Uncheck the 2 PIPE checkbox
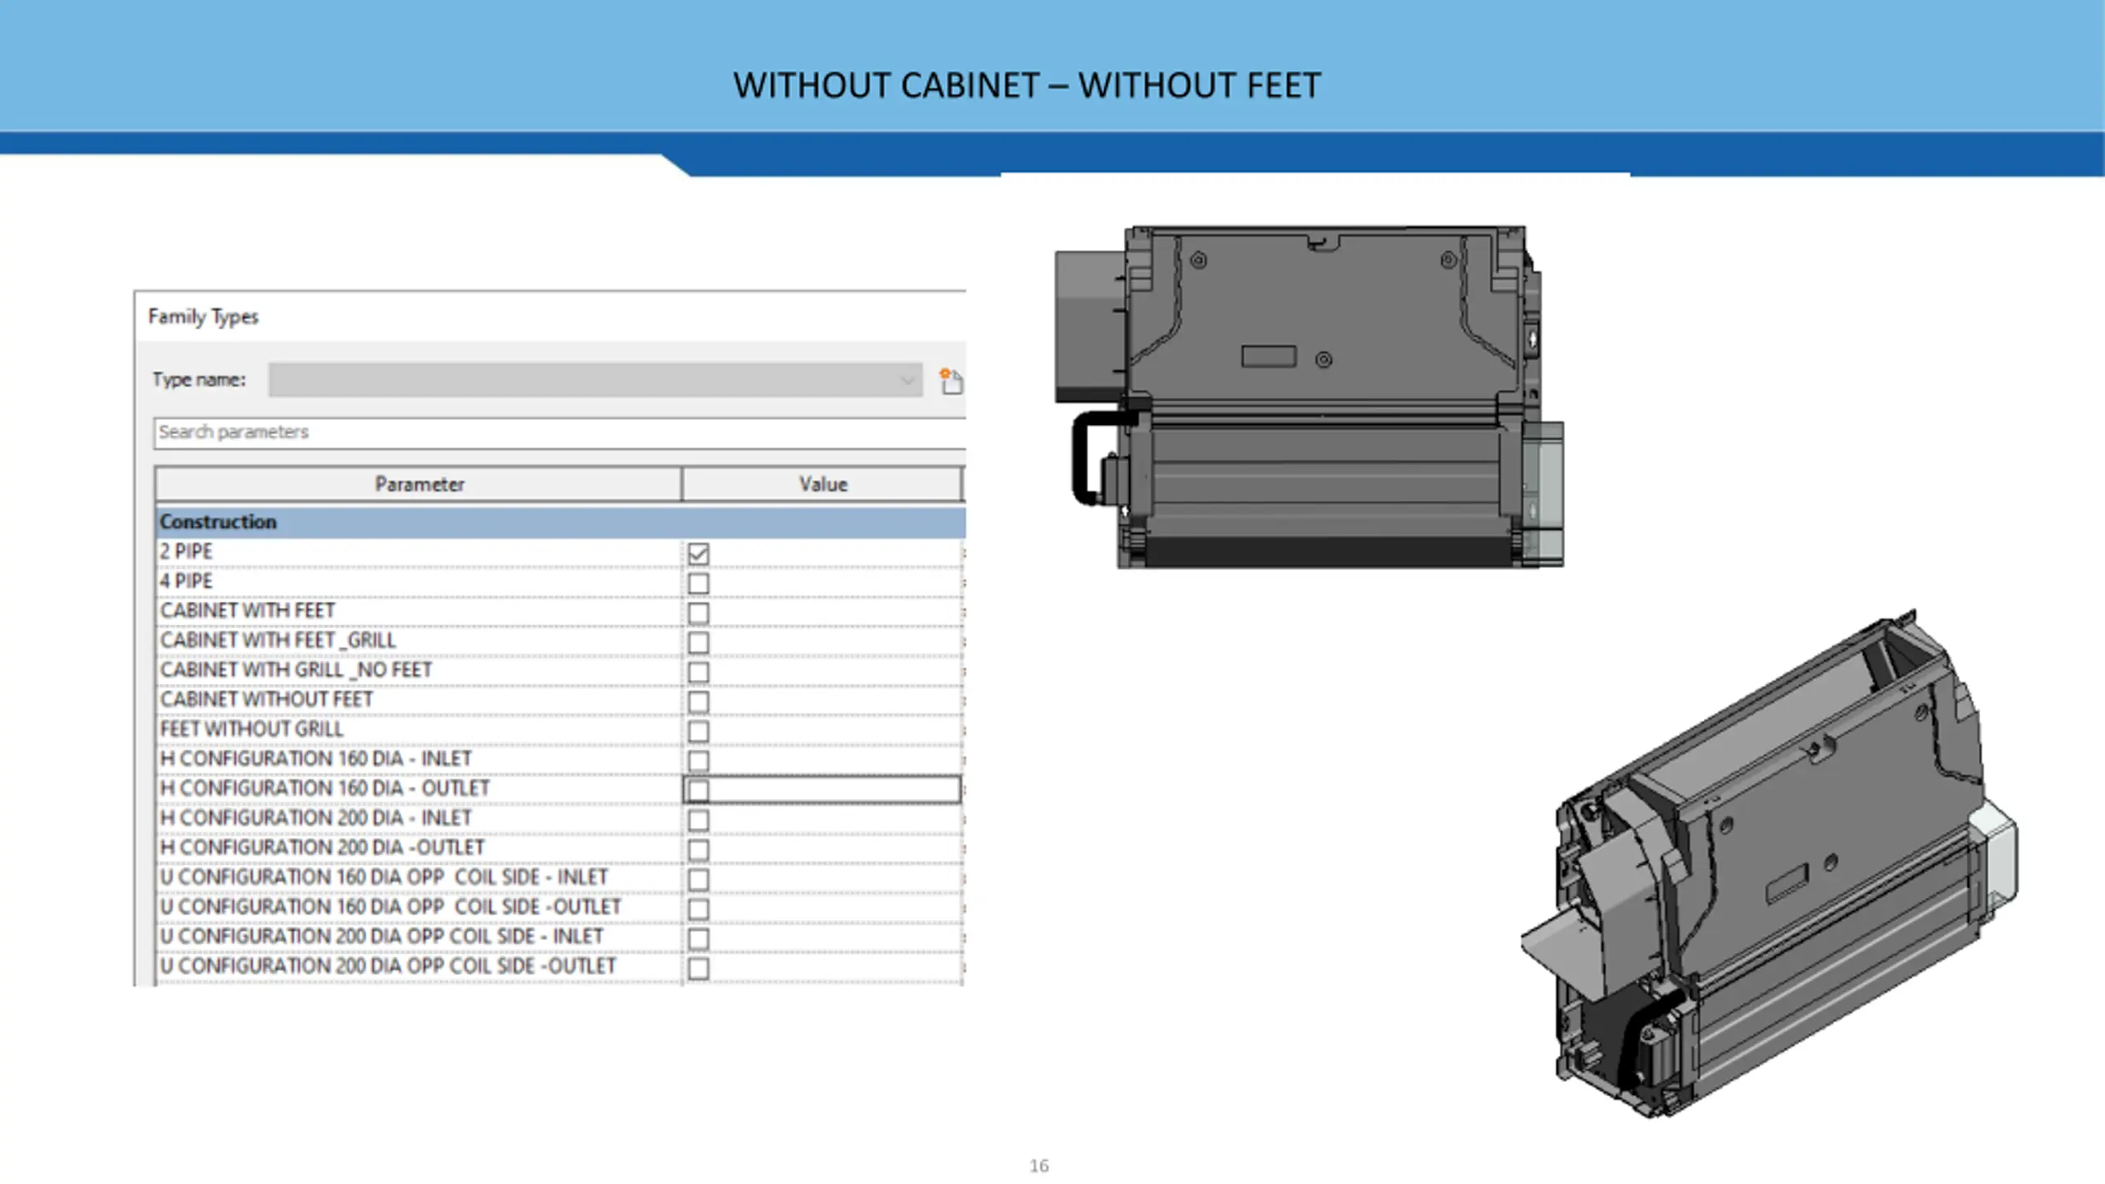2105x1184 pixels. point(698,553)
